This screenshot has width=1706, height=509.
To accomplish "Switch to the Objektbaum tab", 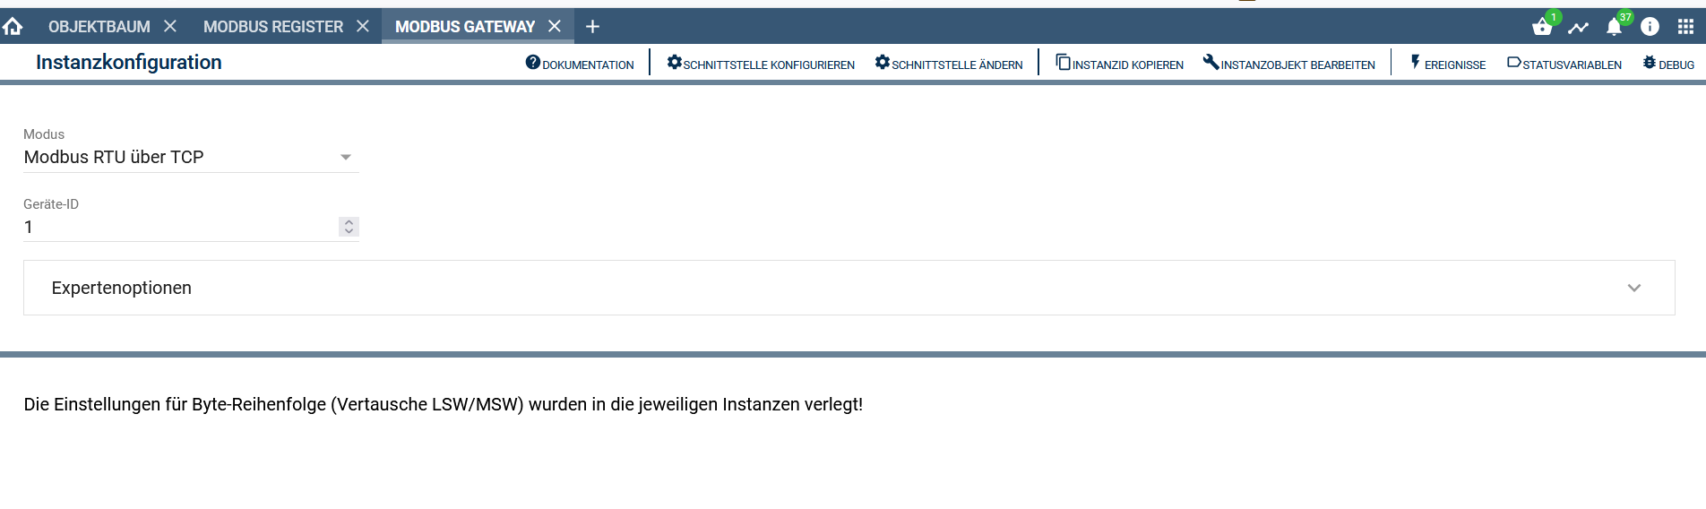I will tap(99, 27).
